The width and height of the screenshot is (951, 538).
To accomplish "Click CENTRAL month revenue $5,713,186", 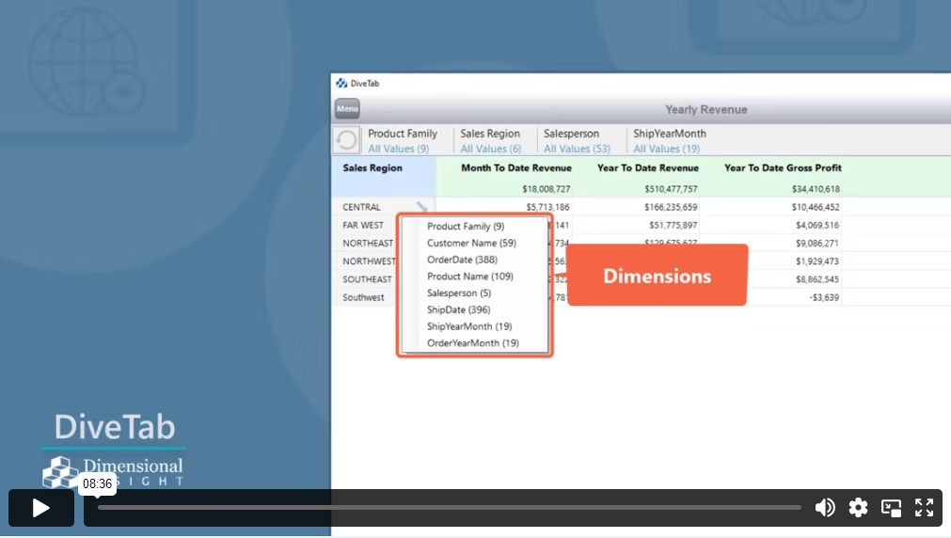I will coord(547,208).
